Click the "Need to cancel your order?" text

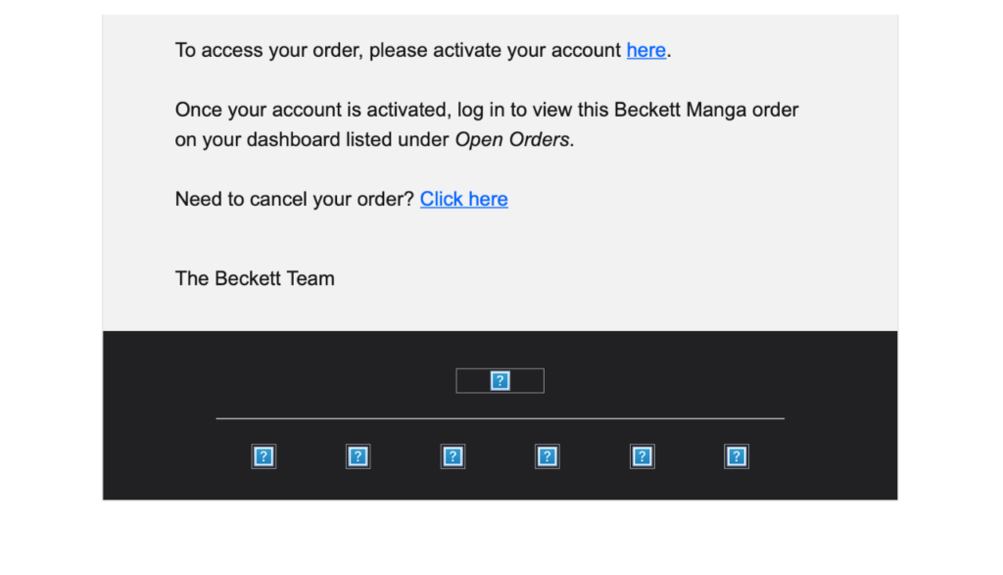pyautogui.click(x=295, y=199)
